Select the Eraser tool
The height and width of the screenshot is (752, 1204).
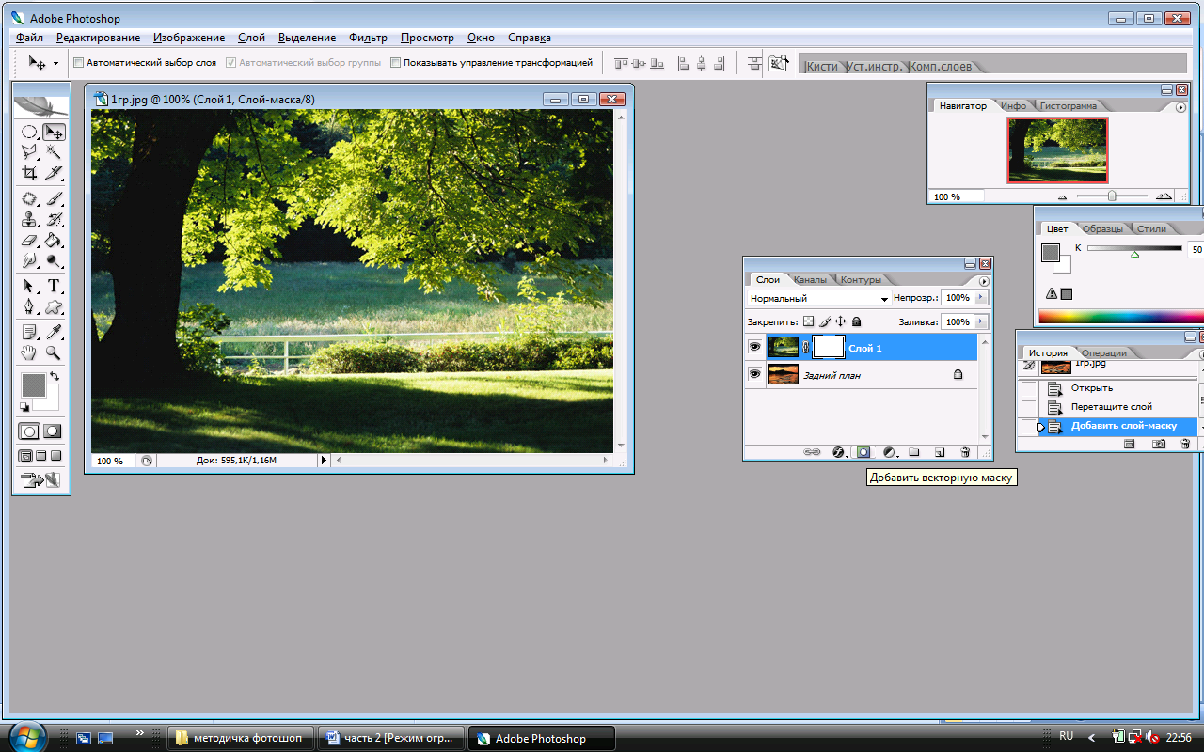[29, 241]
